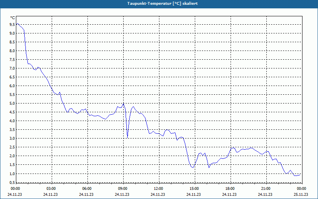
Task: Click the '24.11.23' date under 03:00
Action: click(x=50, y=195)
